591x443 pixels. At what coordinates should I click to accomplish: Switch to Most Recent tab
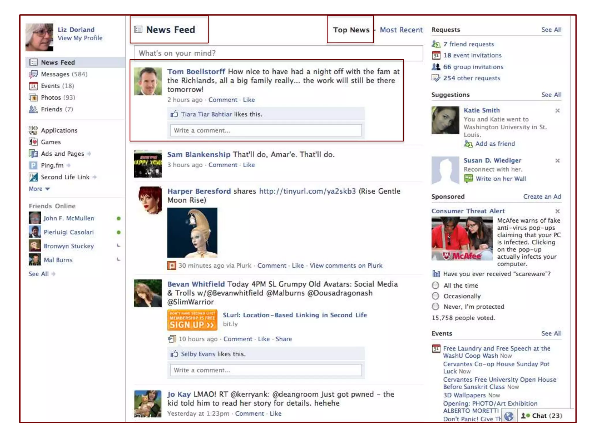(x=401, y=30)
